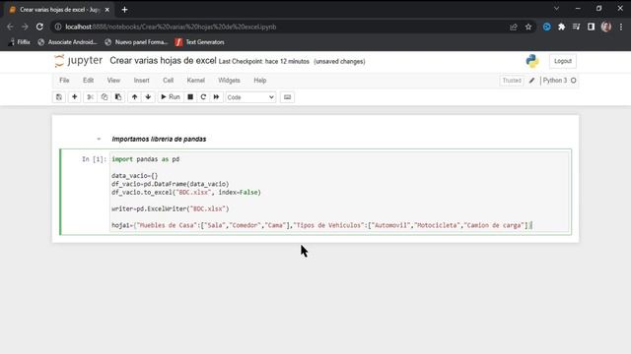Click the hoja1 dictionary line

tap(321, 225)
